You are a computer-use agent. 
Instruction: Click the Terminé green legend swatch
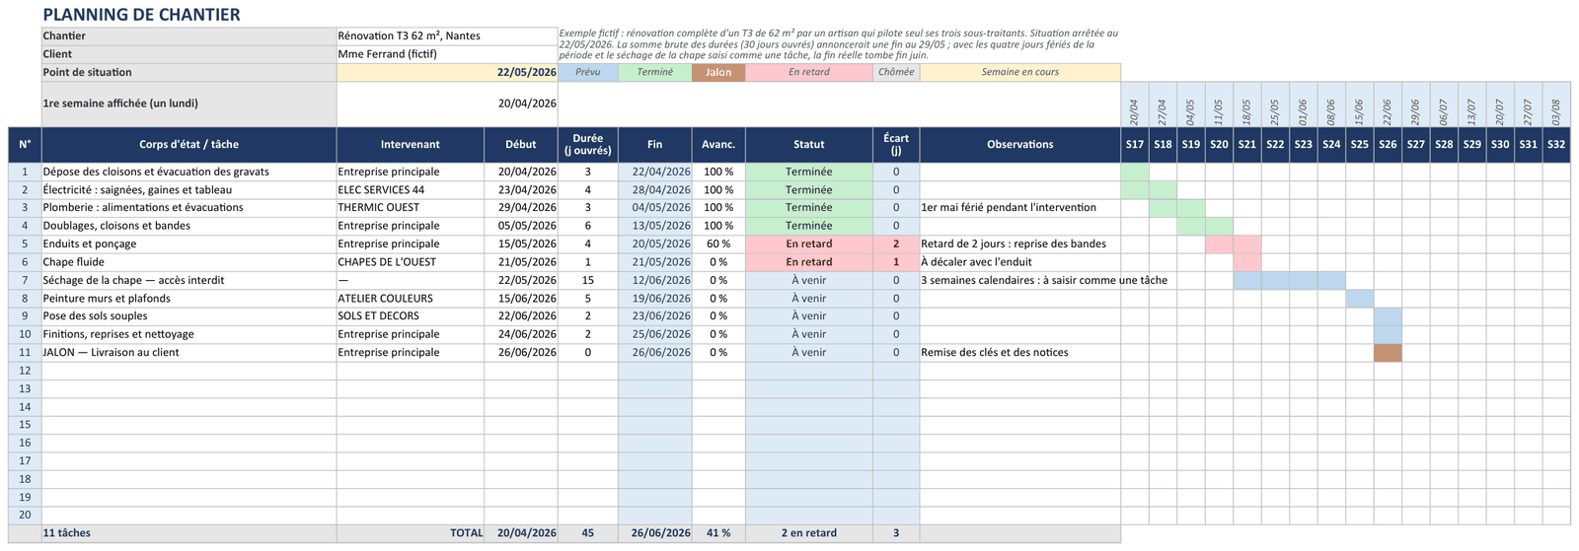655,72
